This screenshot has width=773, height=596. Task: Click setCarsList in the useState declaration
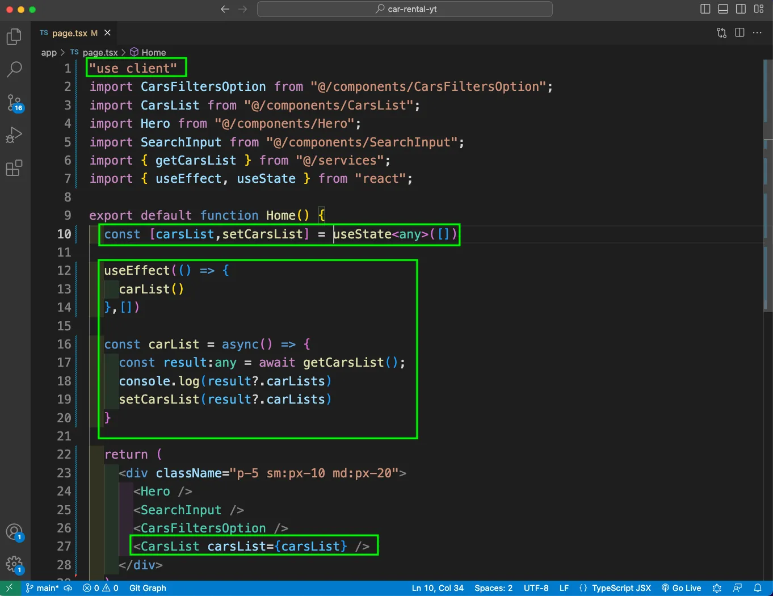coord(262,234)
